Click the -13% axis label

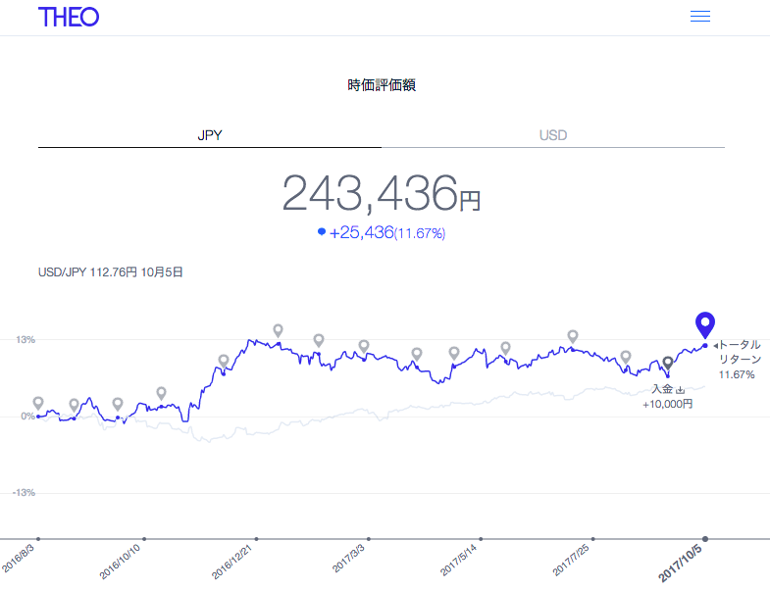click(25, 492)
